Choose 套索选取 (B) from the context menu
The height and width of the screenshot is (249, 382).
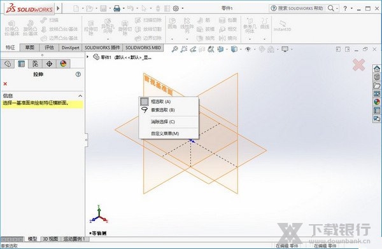coord(169,110)
